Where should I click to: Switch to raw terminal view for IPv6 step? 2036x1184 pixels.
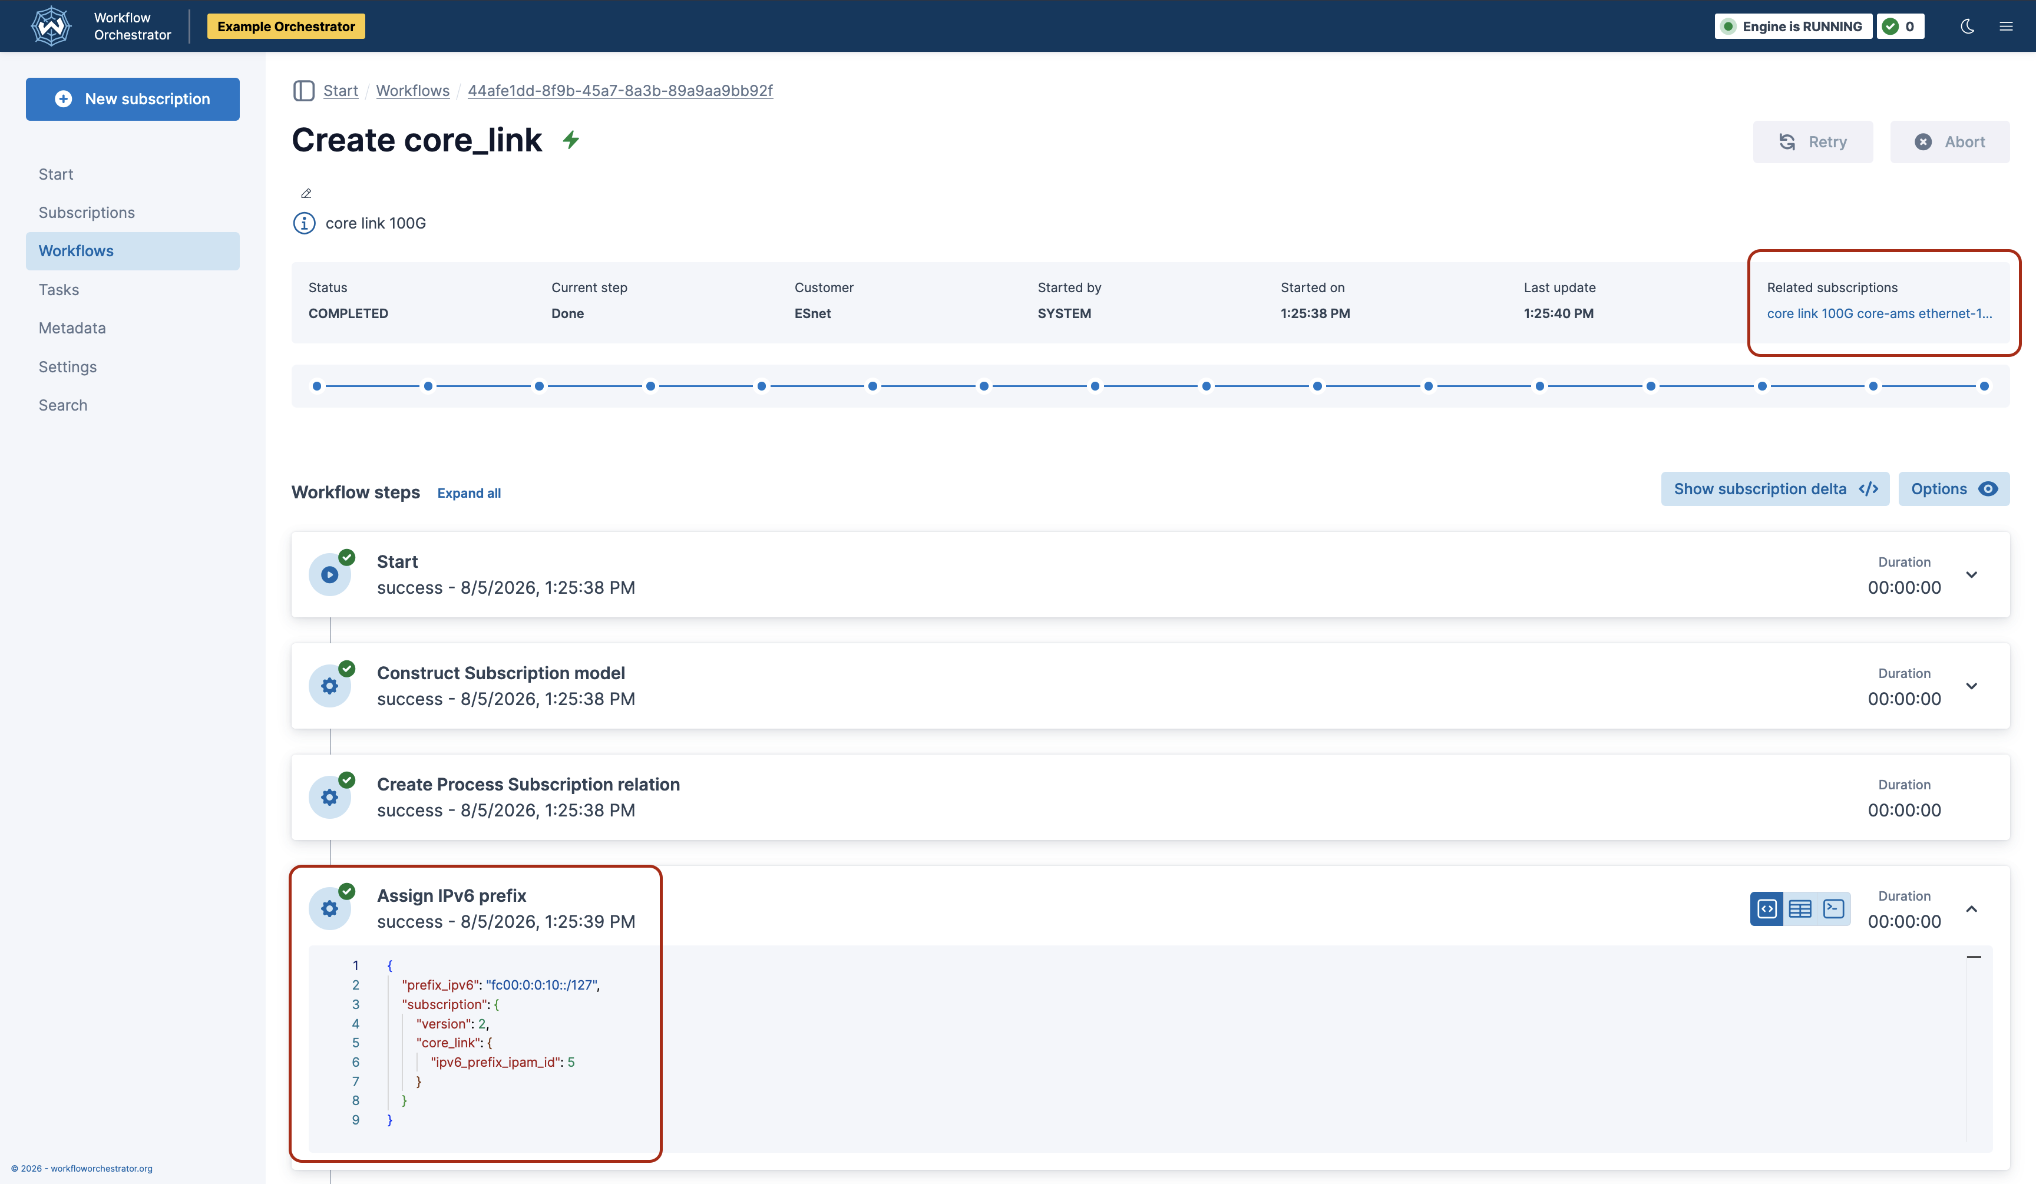coord(1833,908)
